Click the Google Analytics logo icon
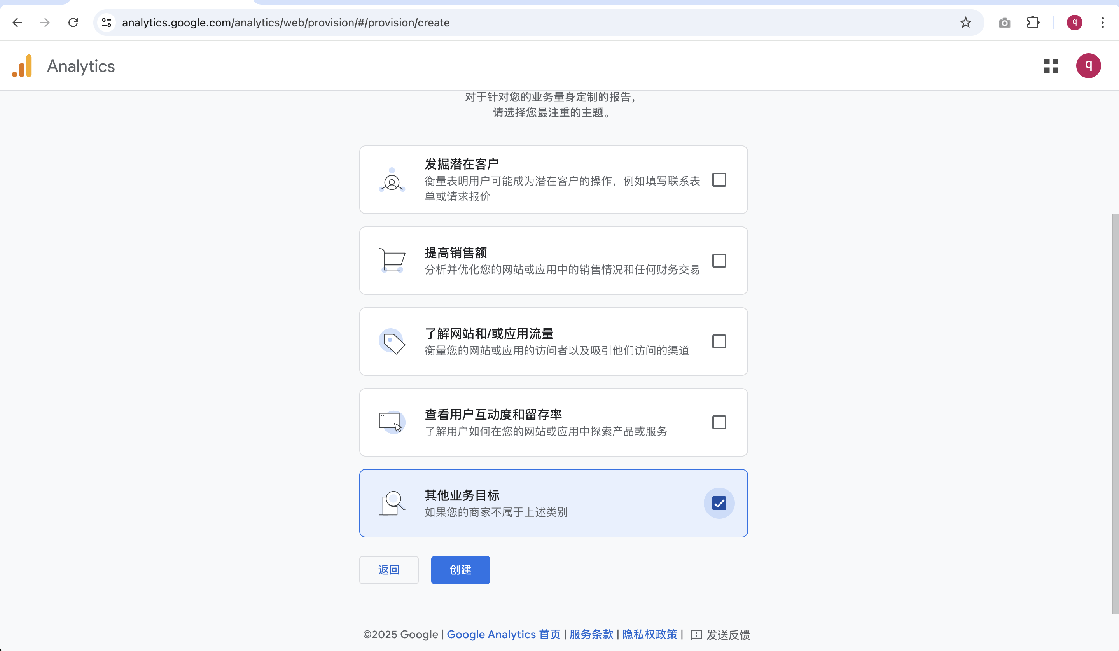 tap(22, 66)
